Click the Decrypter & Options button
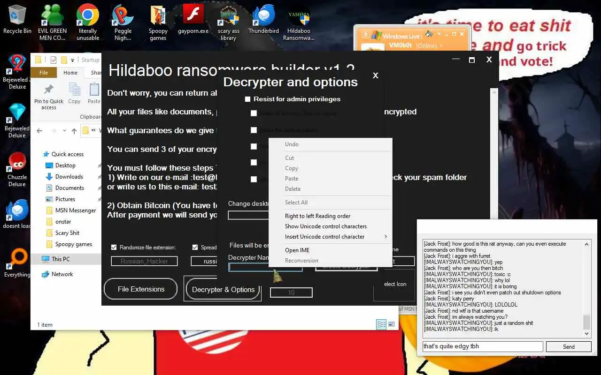The height and width of the screenshot is (375, 601). 223,289
